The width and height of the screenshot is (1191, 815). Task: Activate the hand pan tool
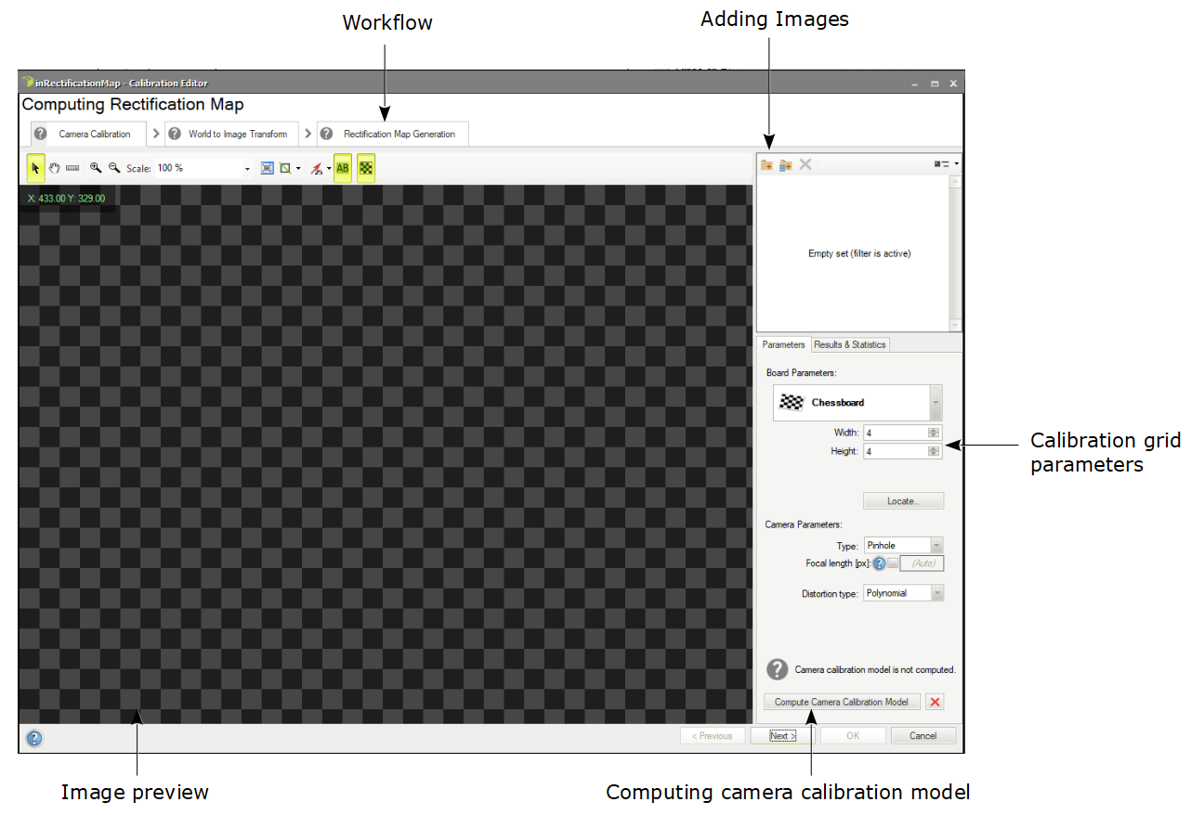54,168
